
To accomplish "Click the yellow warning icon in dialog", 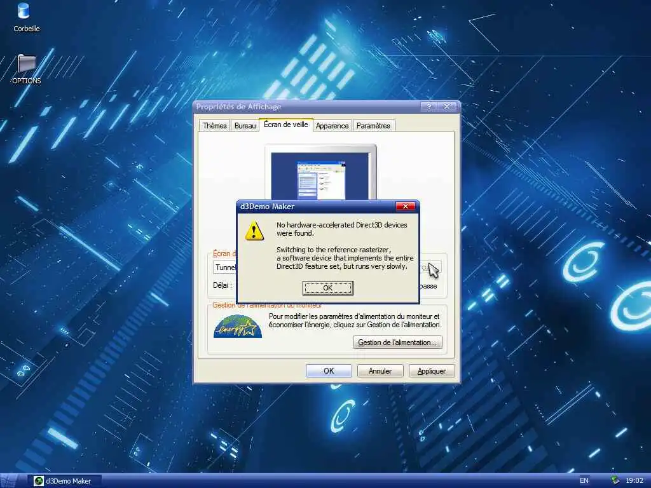I will click(254, 231).
